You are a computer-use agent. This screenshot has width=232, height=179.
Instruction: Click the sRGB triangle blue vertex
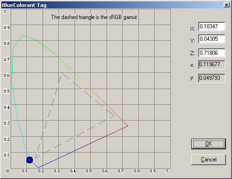tap(36, 158)
